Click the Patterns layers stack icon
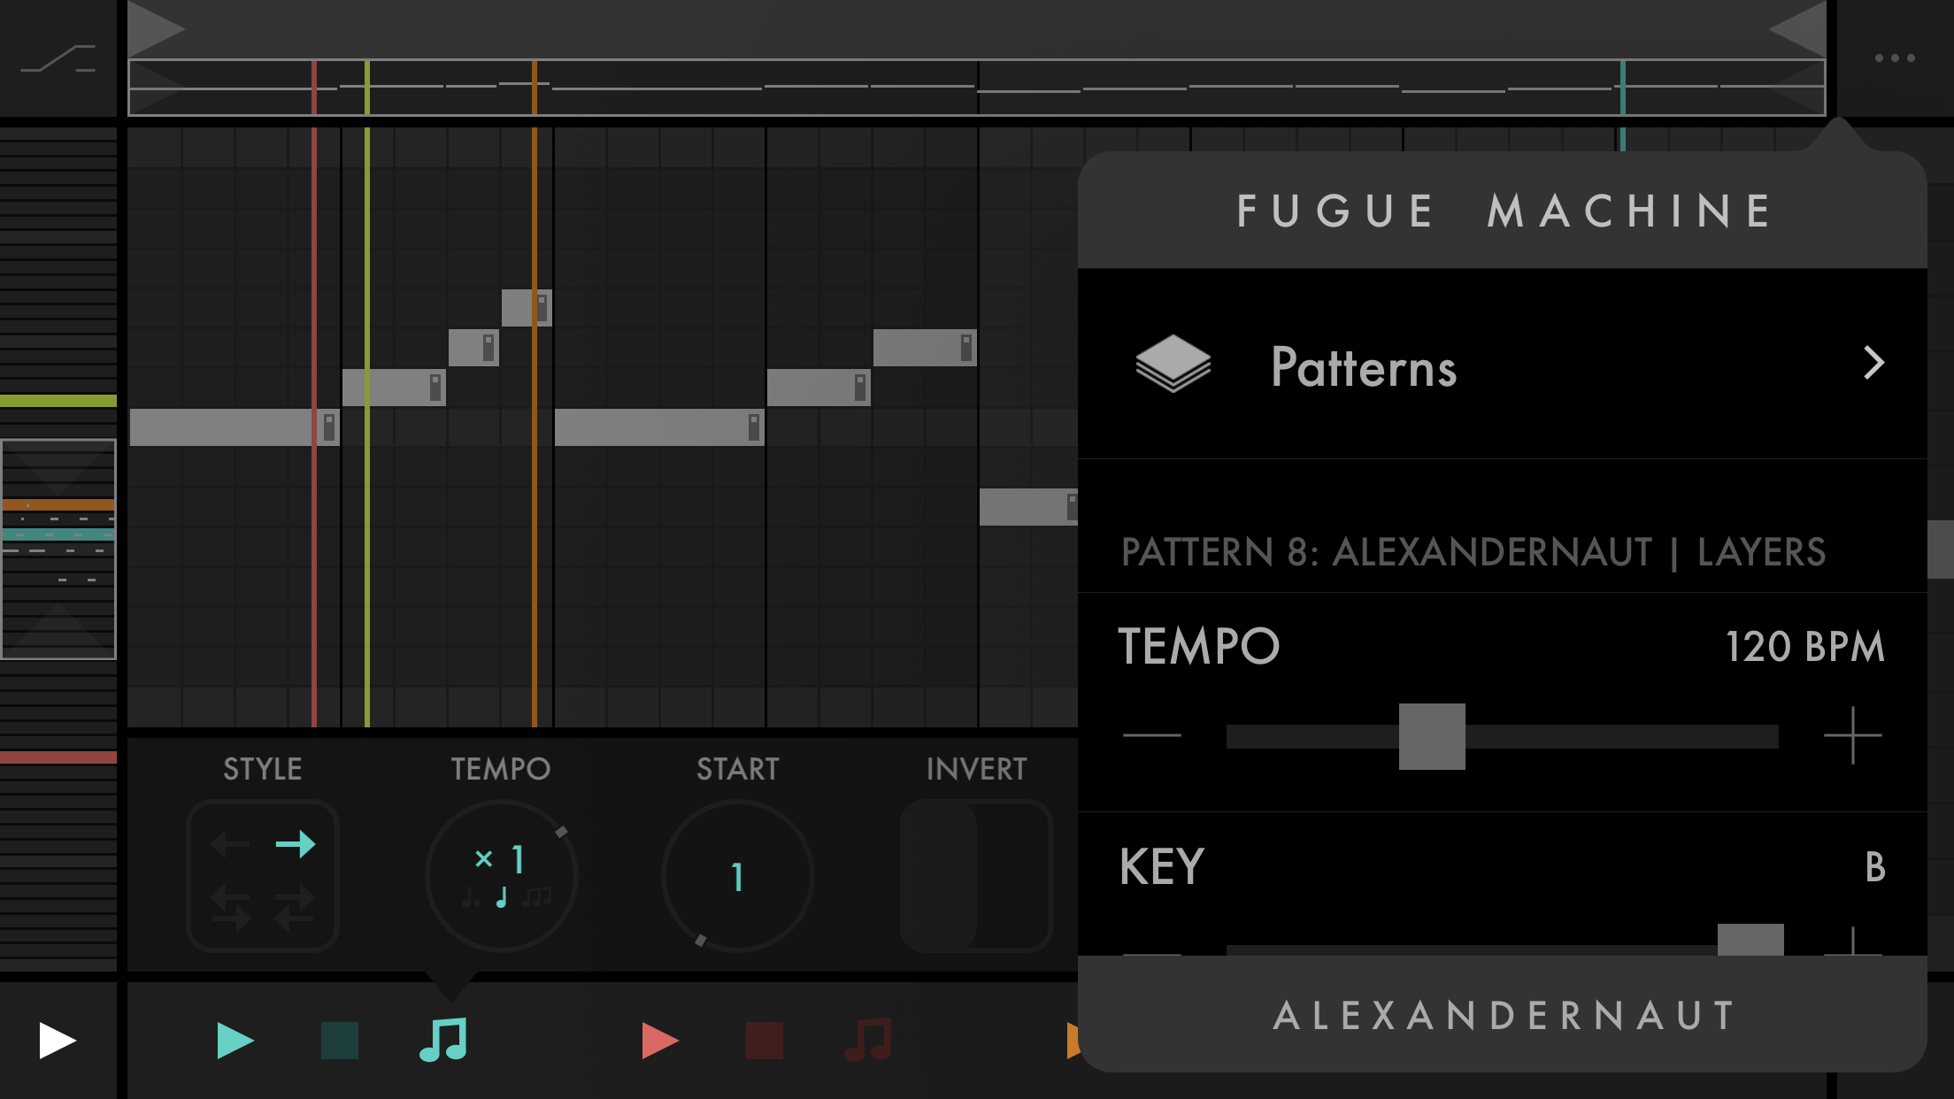The width and height of the screenshot is (1954, 1099). coord(1173,363)
